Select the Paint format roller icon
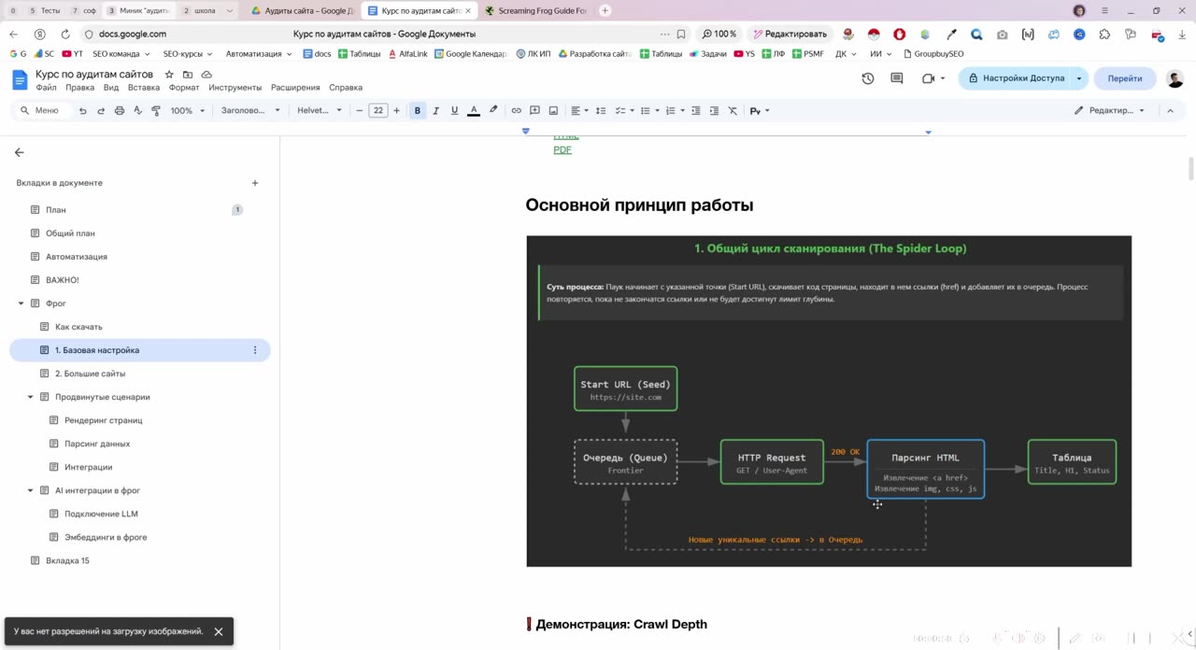The height and width of the screenshot is (650, 1196). coord(156,110)
